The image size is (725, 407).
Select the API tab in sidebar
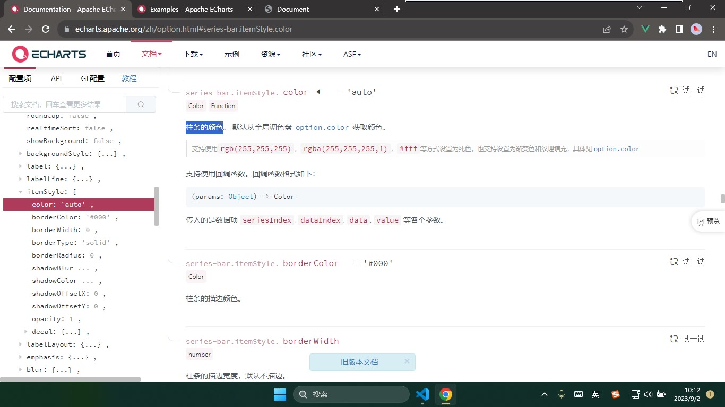(56, 78)
